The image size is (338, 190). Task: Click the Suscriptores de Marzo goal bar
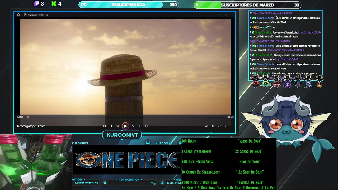(x=247, y=5)
